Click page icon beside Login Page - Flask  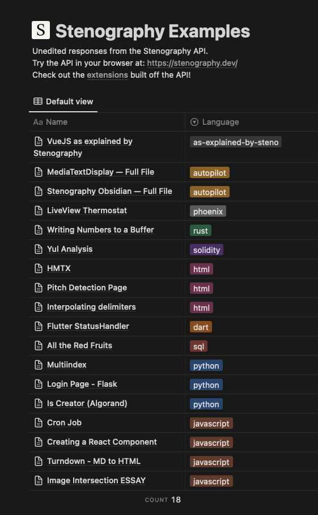point(39,385)
